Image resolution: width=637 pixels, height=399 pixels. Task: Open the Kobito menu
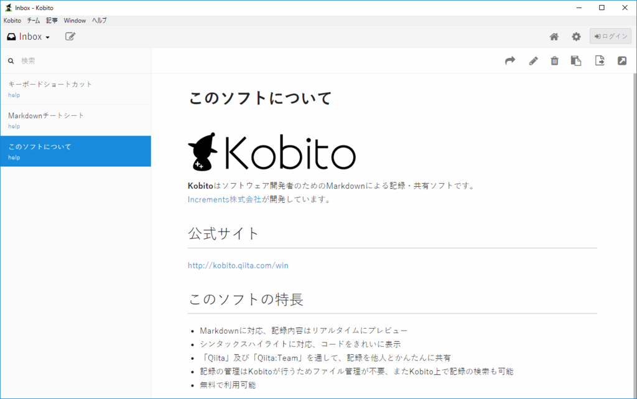[12, 21]
